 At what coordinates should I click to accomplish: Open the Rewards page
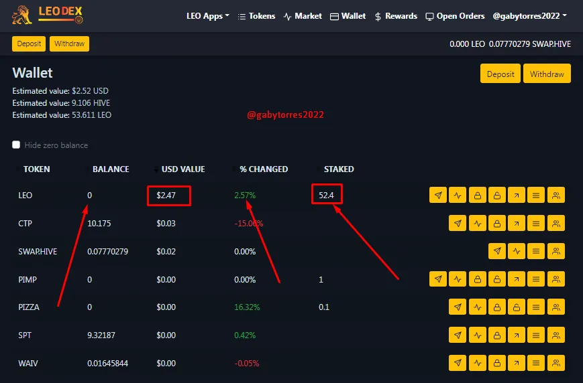396,16
